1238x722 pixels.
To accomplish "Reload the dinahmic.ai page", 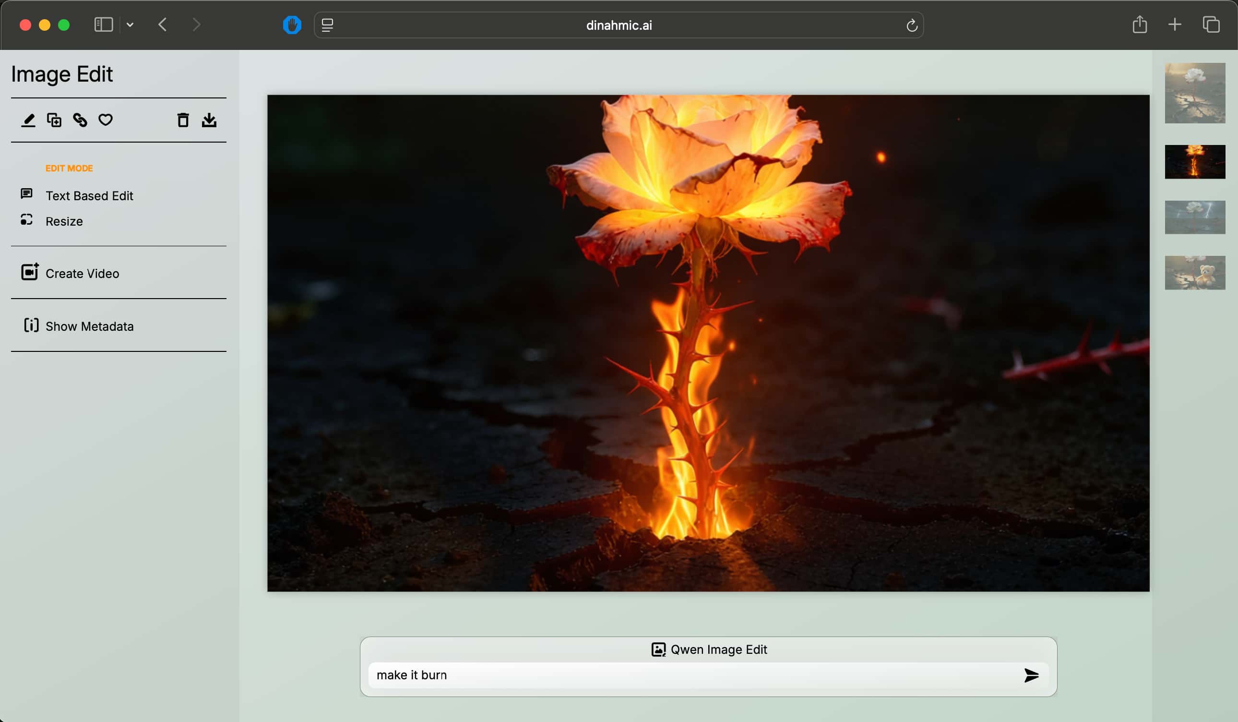I will 911,25.
